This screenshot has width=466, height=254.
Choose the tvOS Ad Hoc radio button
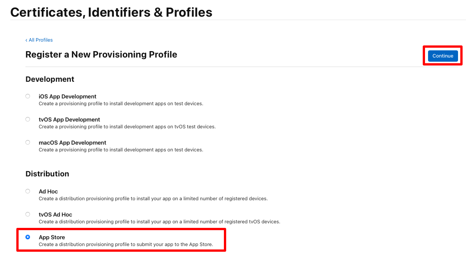27,214
